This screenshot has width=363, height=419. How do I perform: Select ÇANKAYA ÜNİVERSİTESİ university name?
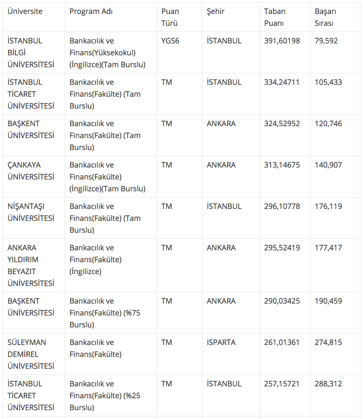(31, 171)
